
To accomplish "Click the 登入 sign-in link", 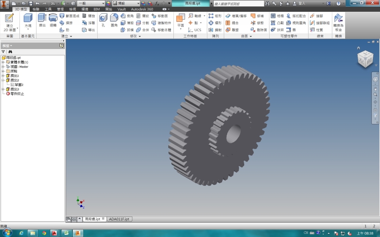I will coord(301,3).
